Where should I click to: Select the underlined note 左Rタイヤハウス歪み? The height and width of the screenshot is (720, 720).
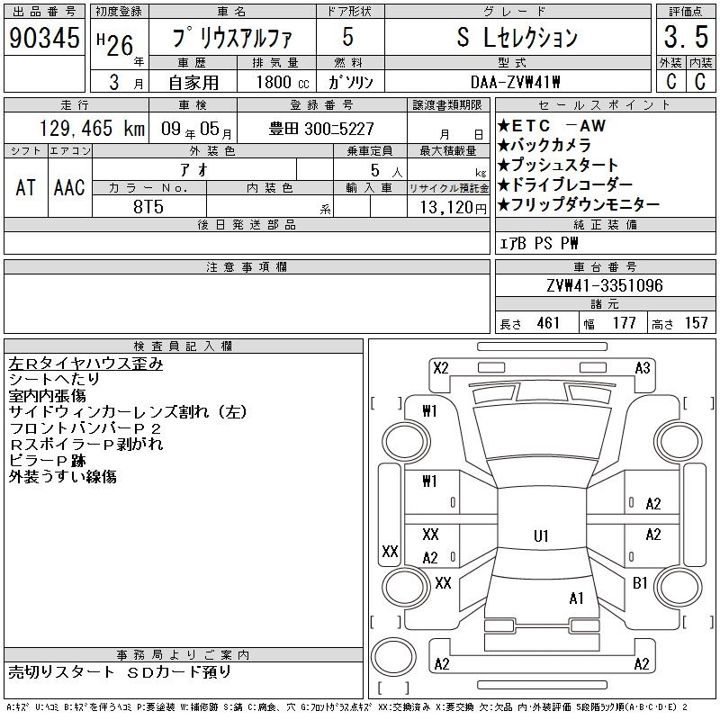(85, 364)
